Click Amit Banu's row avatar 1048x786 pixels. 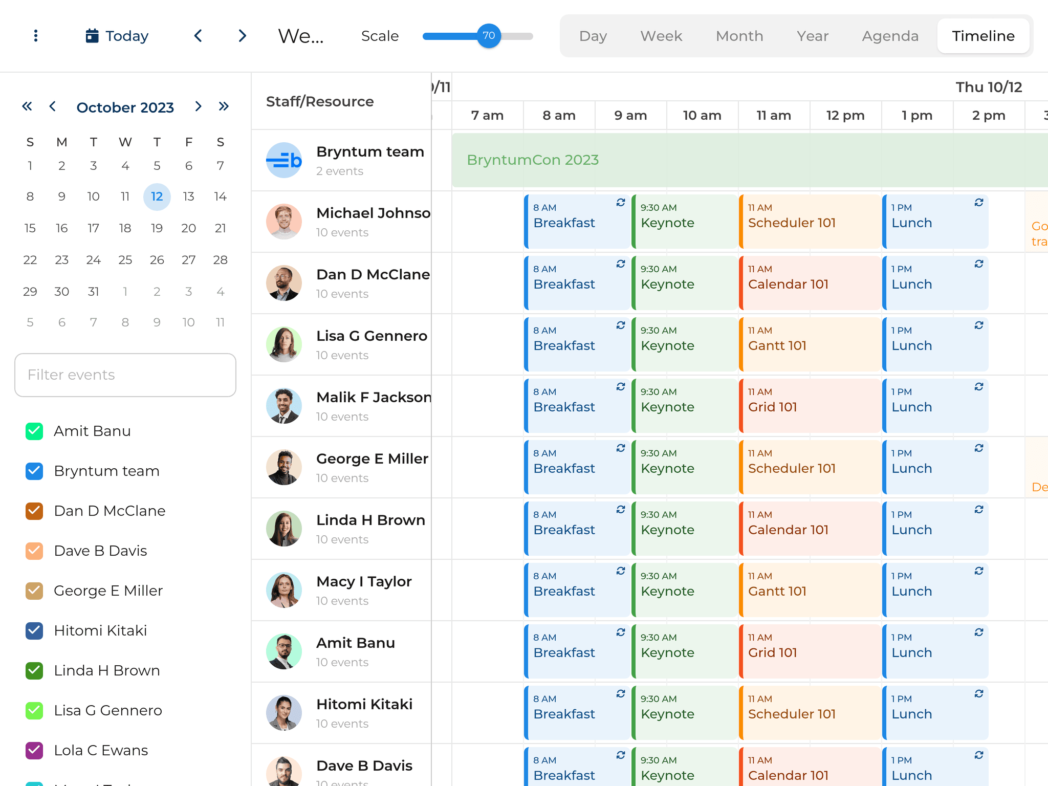pos(284,651)
